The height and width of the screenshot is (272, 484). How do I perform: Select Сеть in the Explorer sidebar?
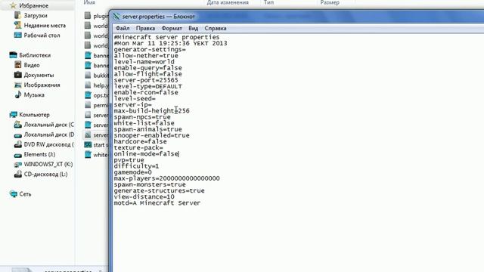pos(25,194)
